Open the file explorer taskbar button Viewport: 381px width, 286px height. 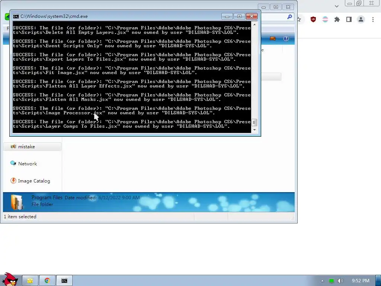click(30, 281)
